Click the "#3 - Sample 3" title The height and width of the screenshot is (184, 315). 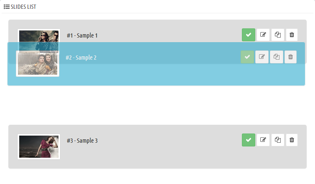[x=82, y=141]
